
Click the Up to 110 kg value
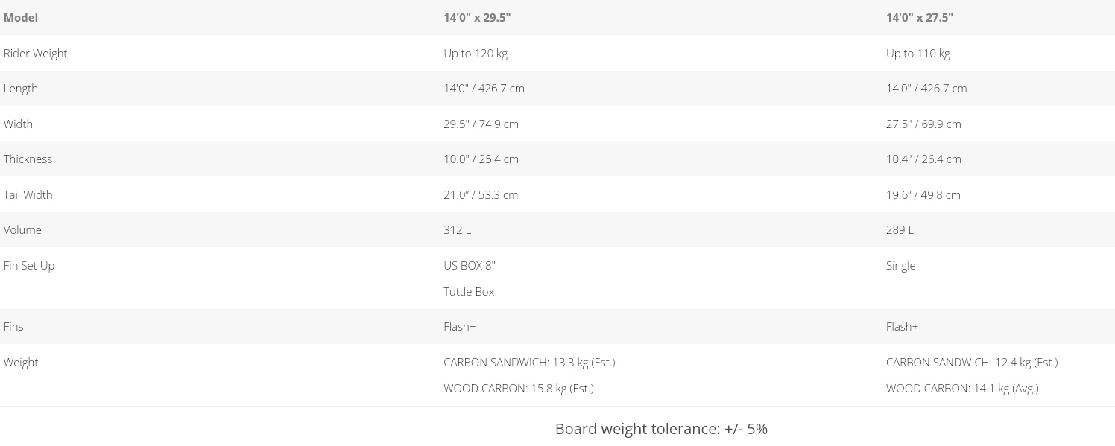[x=918, y=54]
